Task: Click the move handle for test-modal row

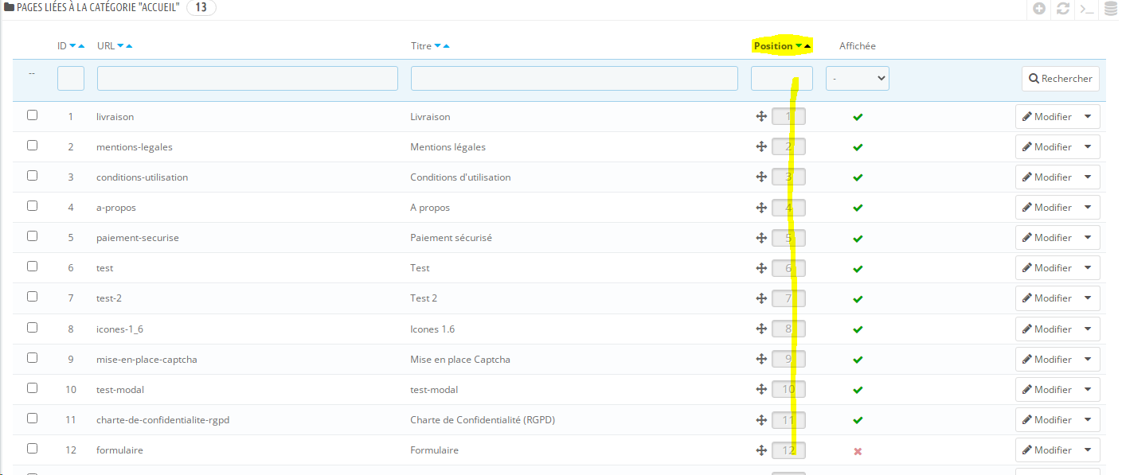Action: coord(760,389)
